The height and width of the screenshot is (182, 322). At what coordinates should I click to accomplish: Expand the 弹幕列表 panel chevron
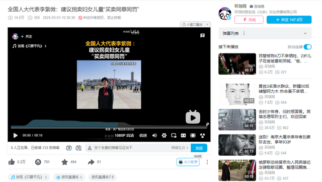coord(305,33)
